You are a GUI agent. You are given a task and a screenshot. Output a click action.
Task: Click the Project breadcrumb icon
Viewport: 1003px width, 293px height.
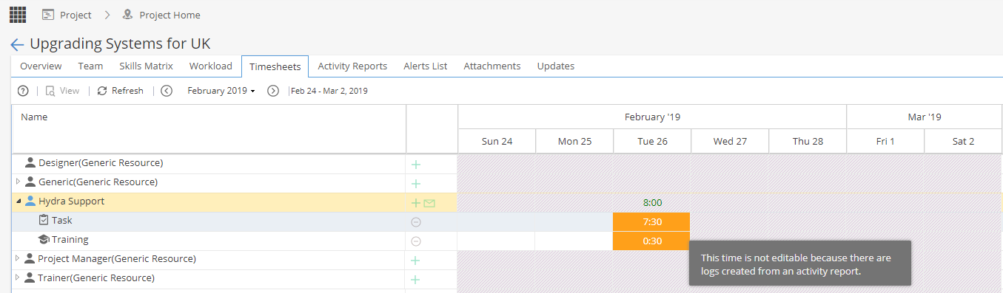(47, 15)
